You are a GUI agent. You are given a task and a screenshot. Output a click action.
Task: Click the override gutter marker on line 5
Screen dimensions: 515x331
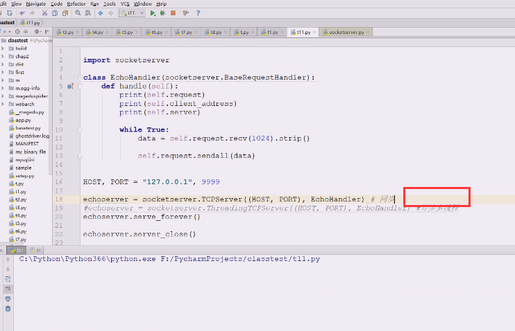70,86
